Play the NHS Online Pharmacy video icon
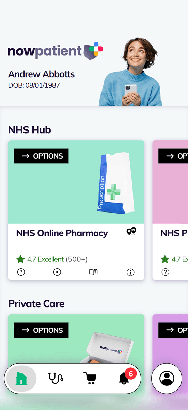Viewport: 188px width, 410px height. pyautogui.click(x=57, y=272)
